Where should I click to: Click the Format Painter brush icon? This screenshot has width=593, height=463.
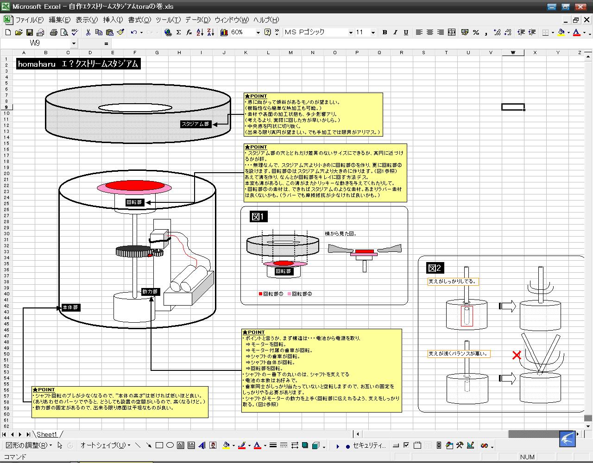[x=121, y=32]
